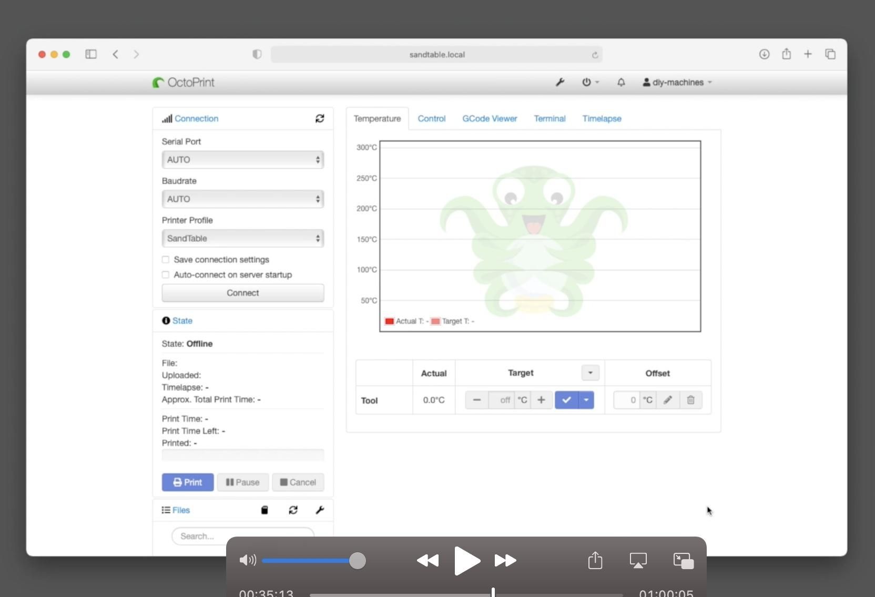This screenshot has height=597, width=875.
Task: Mute the video player volume
Action: (x=248, y=560)
